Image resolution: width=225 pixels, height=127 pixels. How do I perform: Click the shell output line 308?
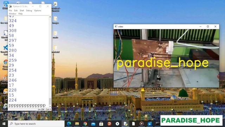(13, 31)
